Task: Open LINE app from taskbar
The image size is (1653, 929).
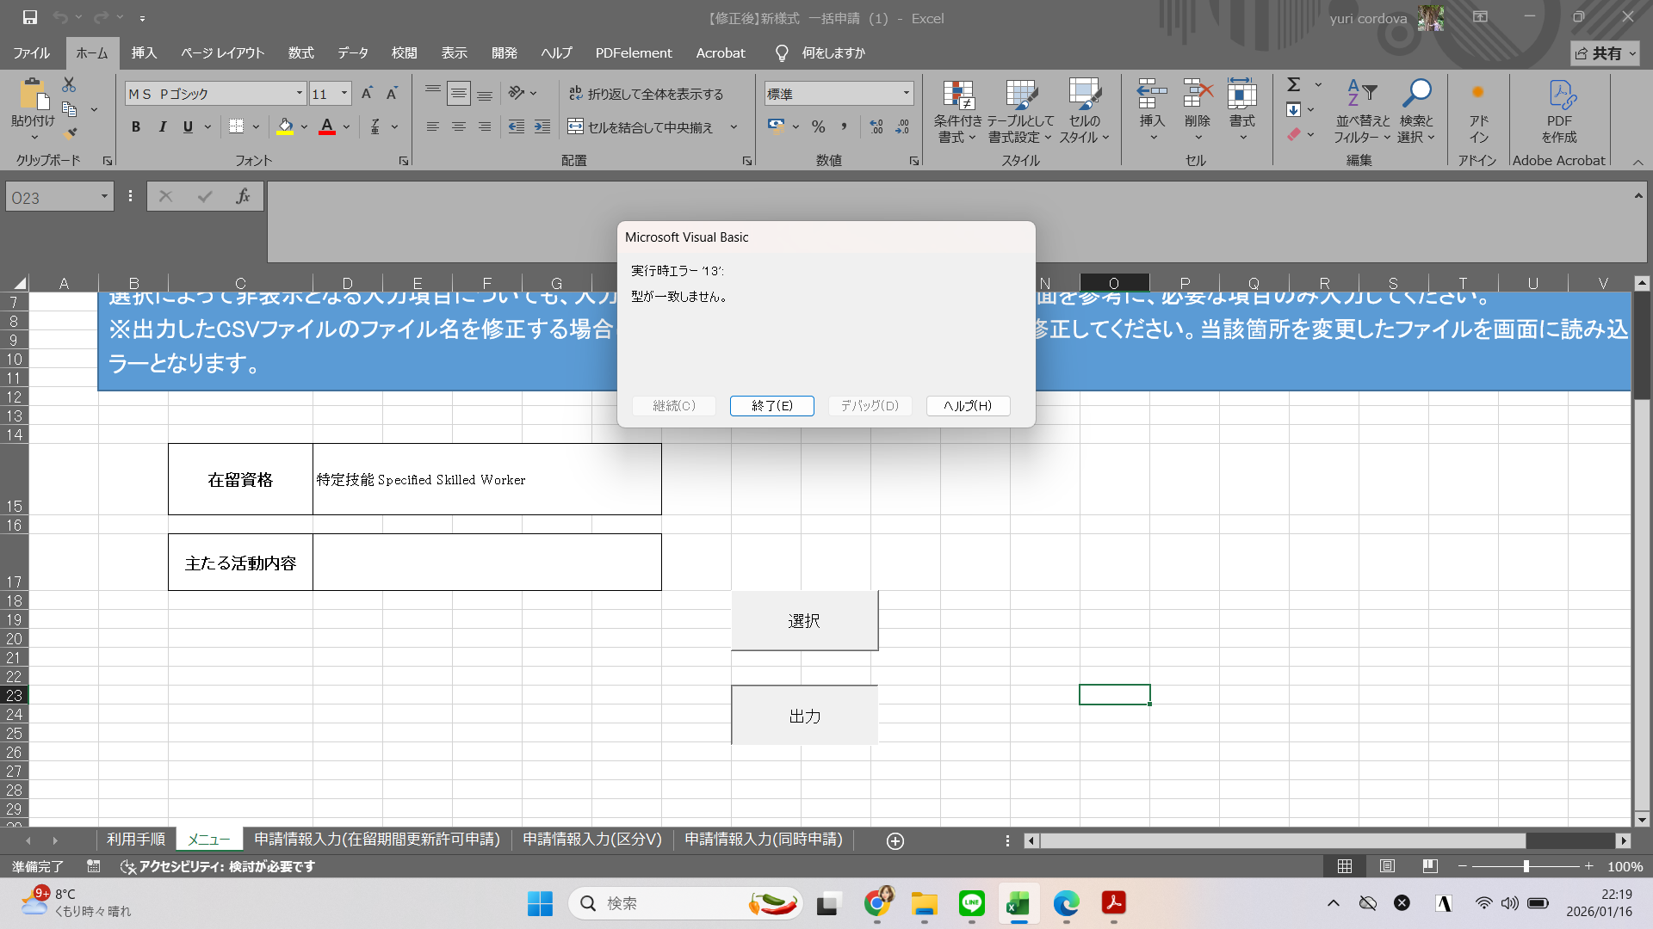Action: coord(972,903)
